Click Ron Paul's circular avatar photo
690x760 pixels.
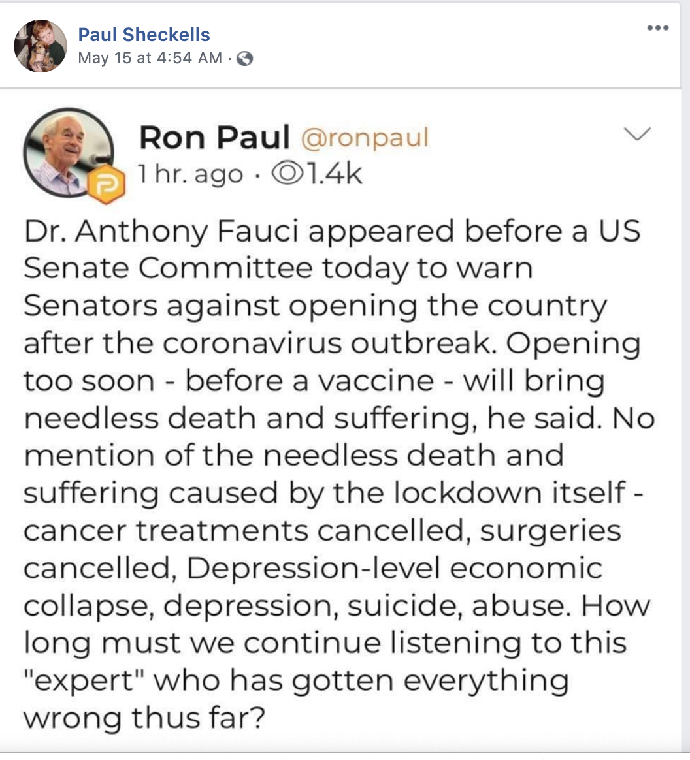[68, 151]
